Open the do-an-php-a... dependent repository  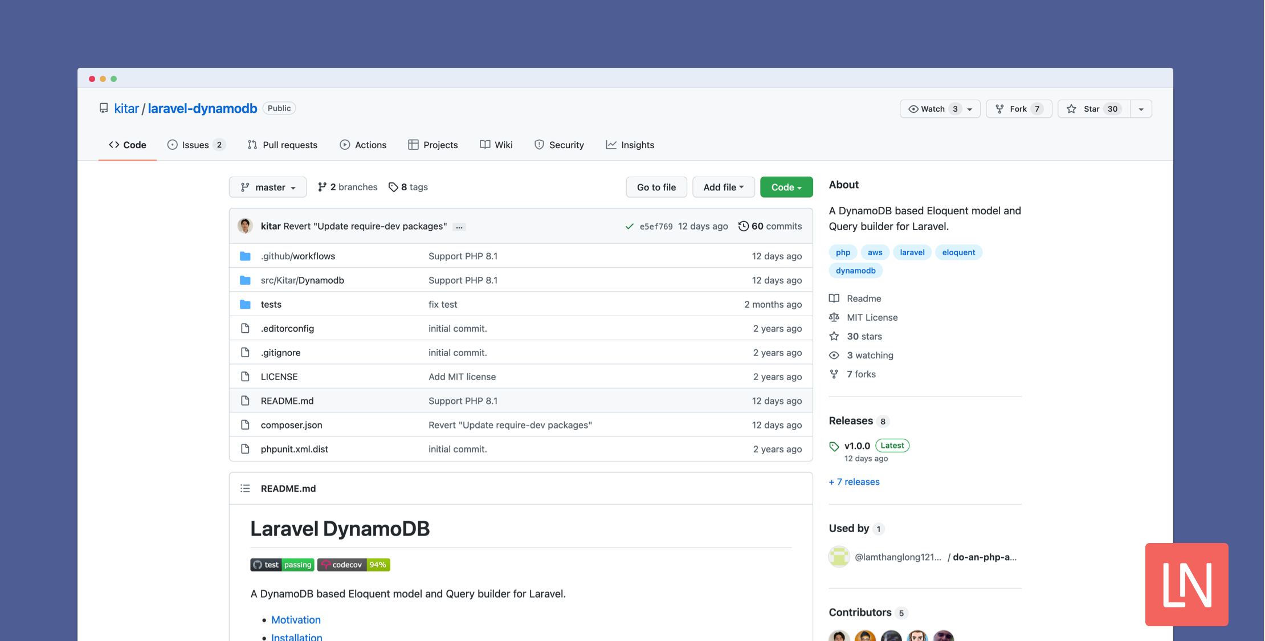pos(985,557)
